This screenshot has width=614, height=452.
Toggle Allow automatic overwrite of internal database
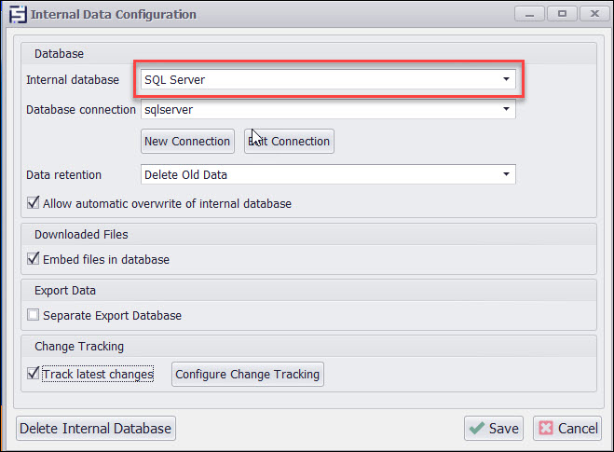point(34,204)
